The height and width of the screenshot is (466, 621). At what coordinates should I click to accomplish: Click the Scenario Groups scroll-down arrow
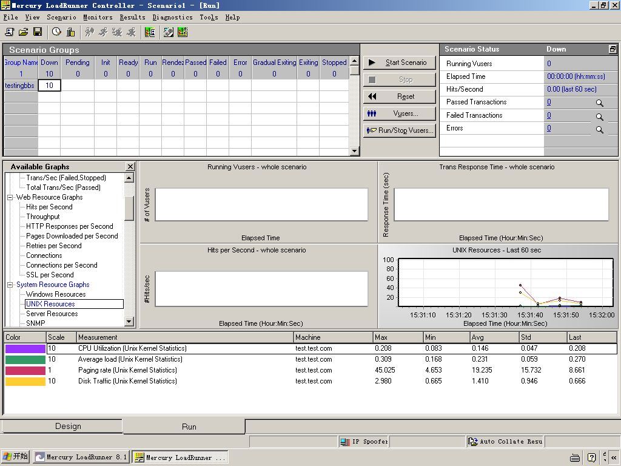354,150
